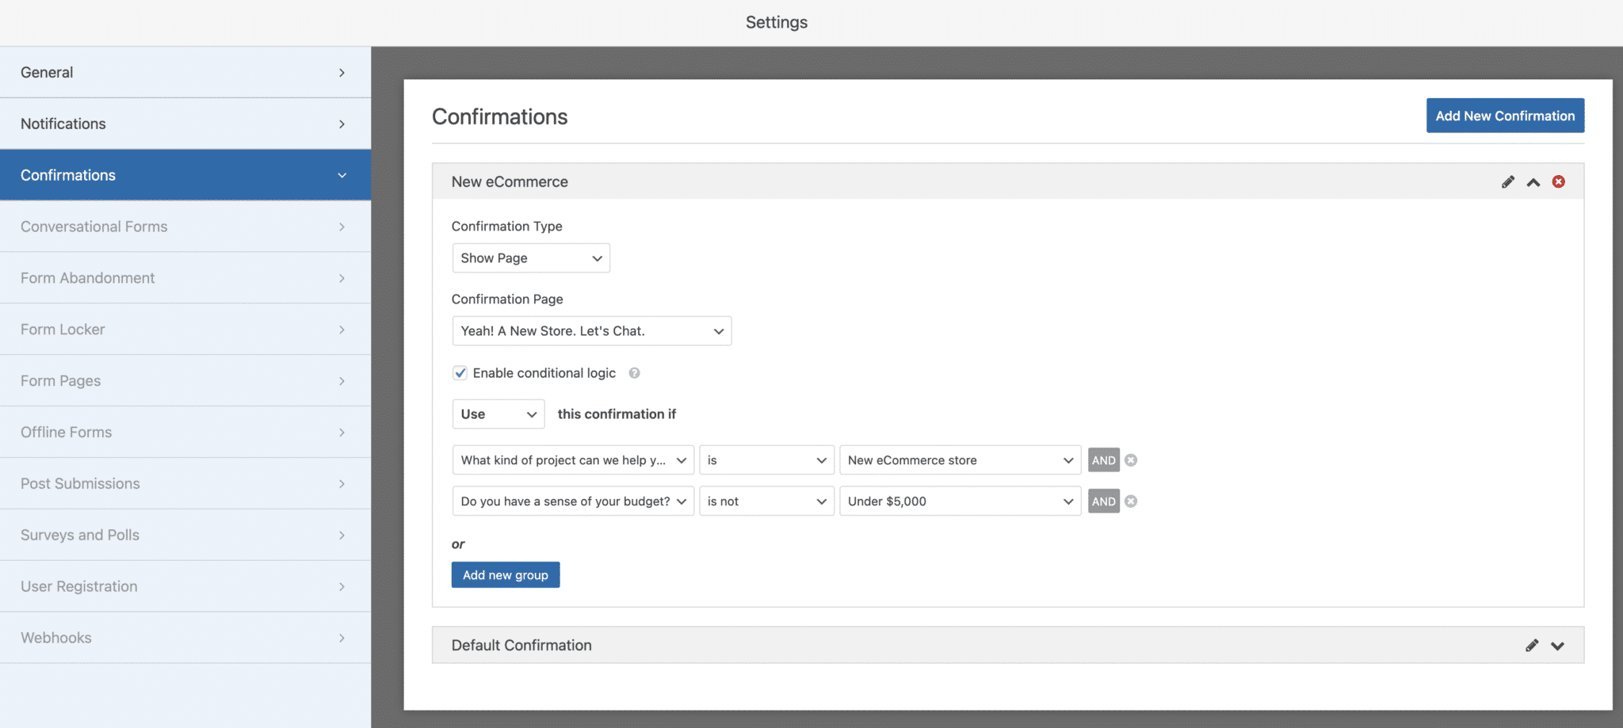Toggle the AND operator on the first rule

click(1104, 459)
